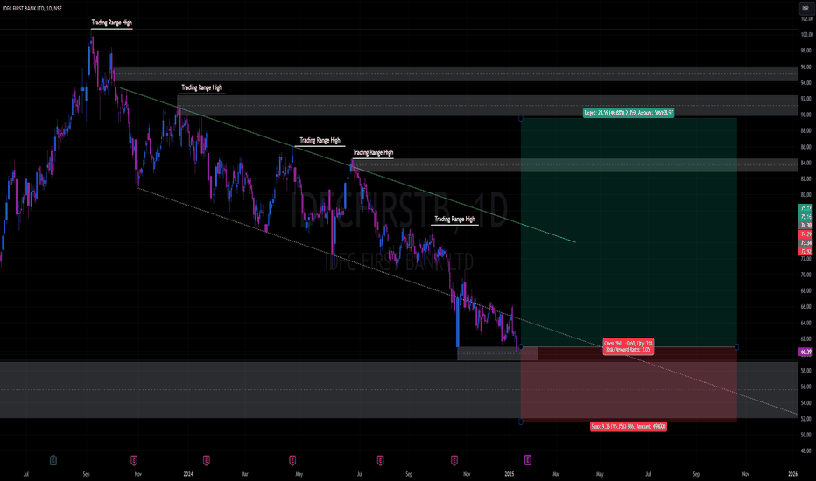Select the Trading Range High label near 92.00
The width and height of the screenshot is (816, 481).
click(x=201, y=87)
